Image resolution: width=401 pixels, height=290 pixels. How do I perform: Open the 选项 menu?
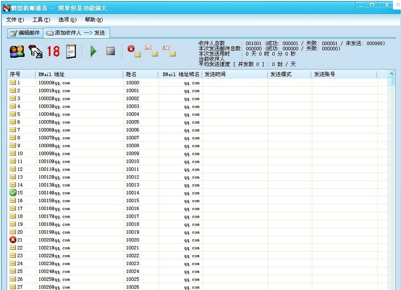[67, 20]
